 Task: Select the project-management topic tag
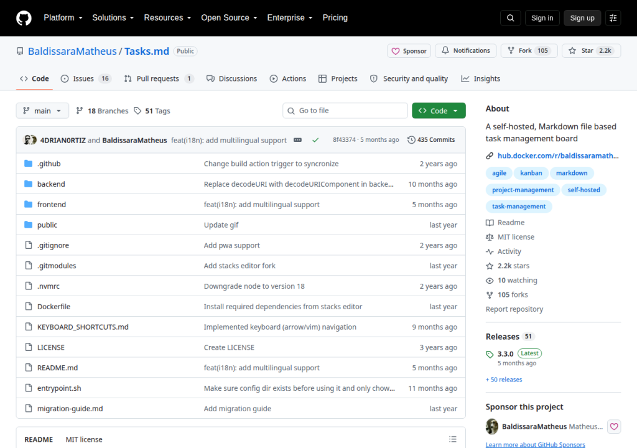(x=523, y=190)
